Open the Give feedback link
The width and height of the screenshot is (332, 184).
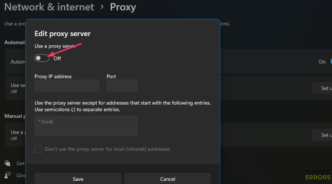[x=21, y=175]
